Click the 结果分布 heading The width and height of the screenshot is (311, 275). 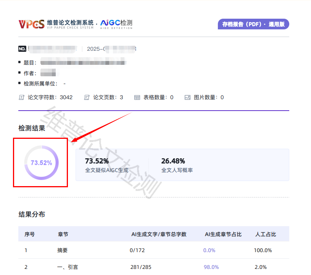coord(32,214)
